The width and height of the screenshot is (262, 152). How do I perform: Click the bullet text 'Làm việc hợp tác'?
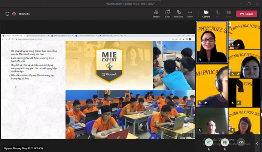(x=33, y=60)
